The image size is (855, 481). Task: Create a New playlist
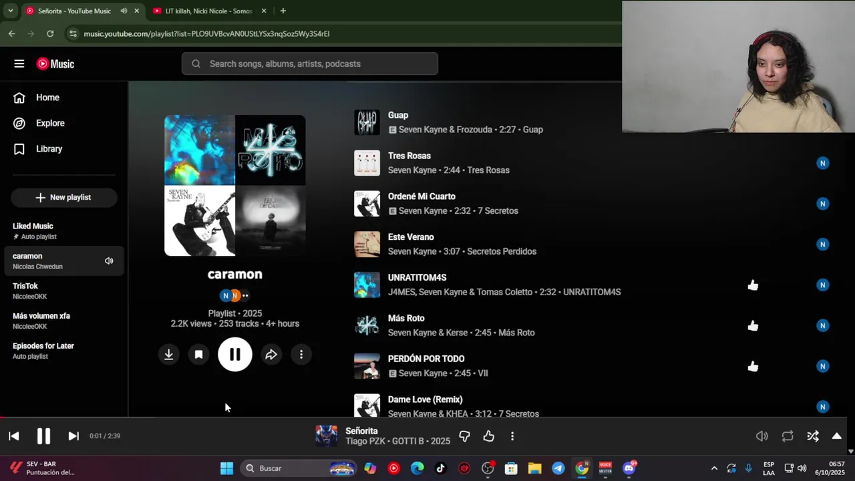pyautogui.click(x=63, y=197)
